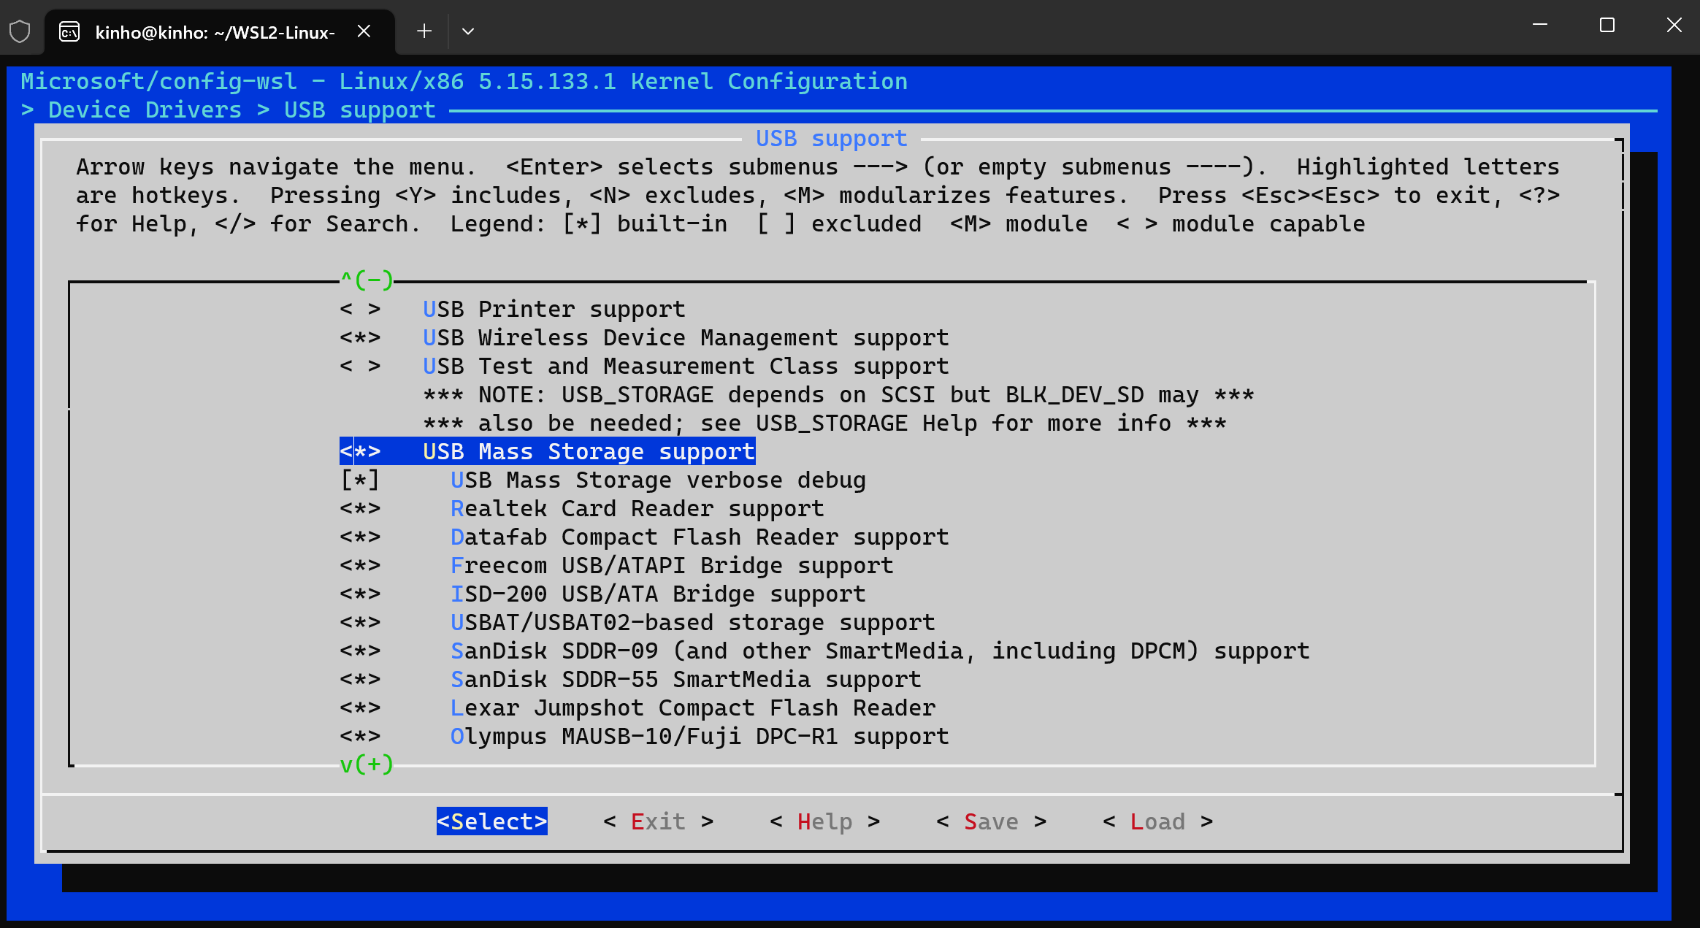Click the Olympus MAUSB-10/Fuji DPC-R1 support item
1700x928 pixels.
(x=699, y=737)
